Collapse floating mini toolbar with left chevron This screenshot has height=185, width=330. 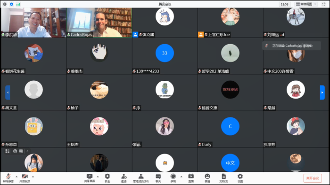point(27,151)
